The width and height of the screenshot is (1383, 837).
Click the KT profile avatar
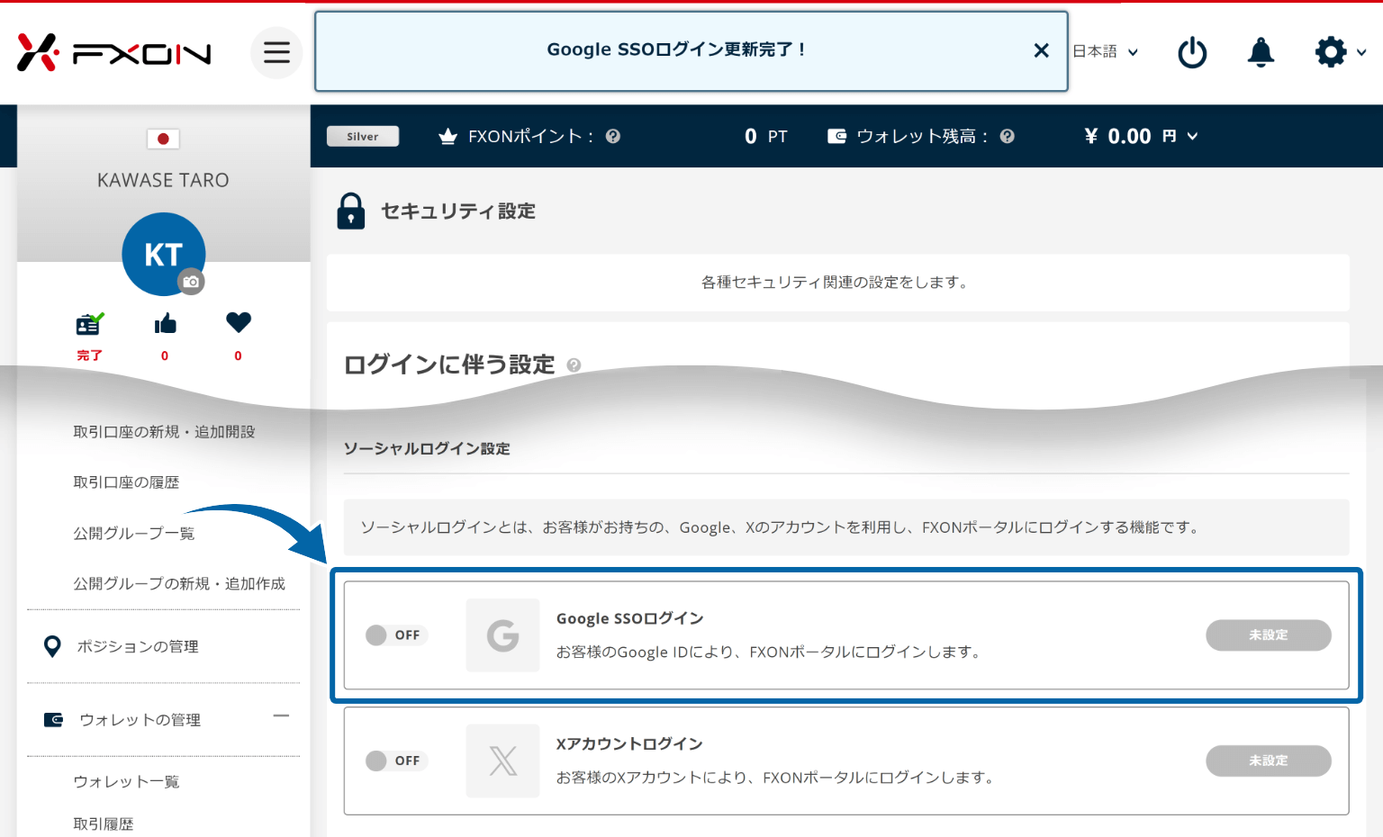point(164,254)
